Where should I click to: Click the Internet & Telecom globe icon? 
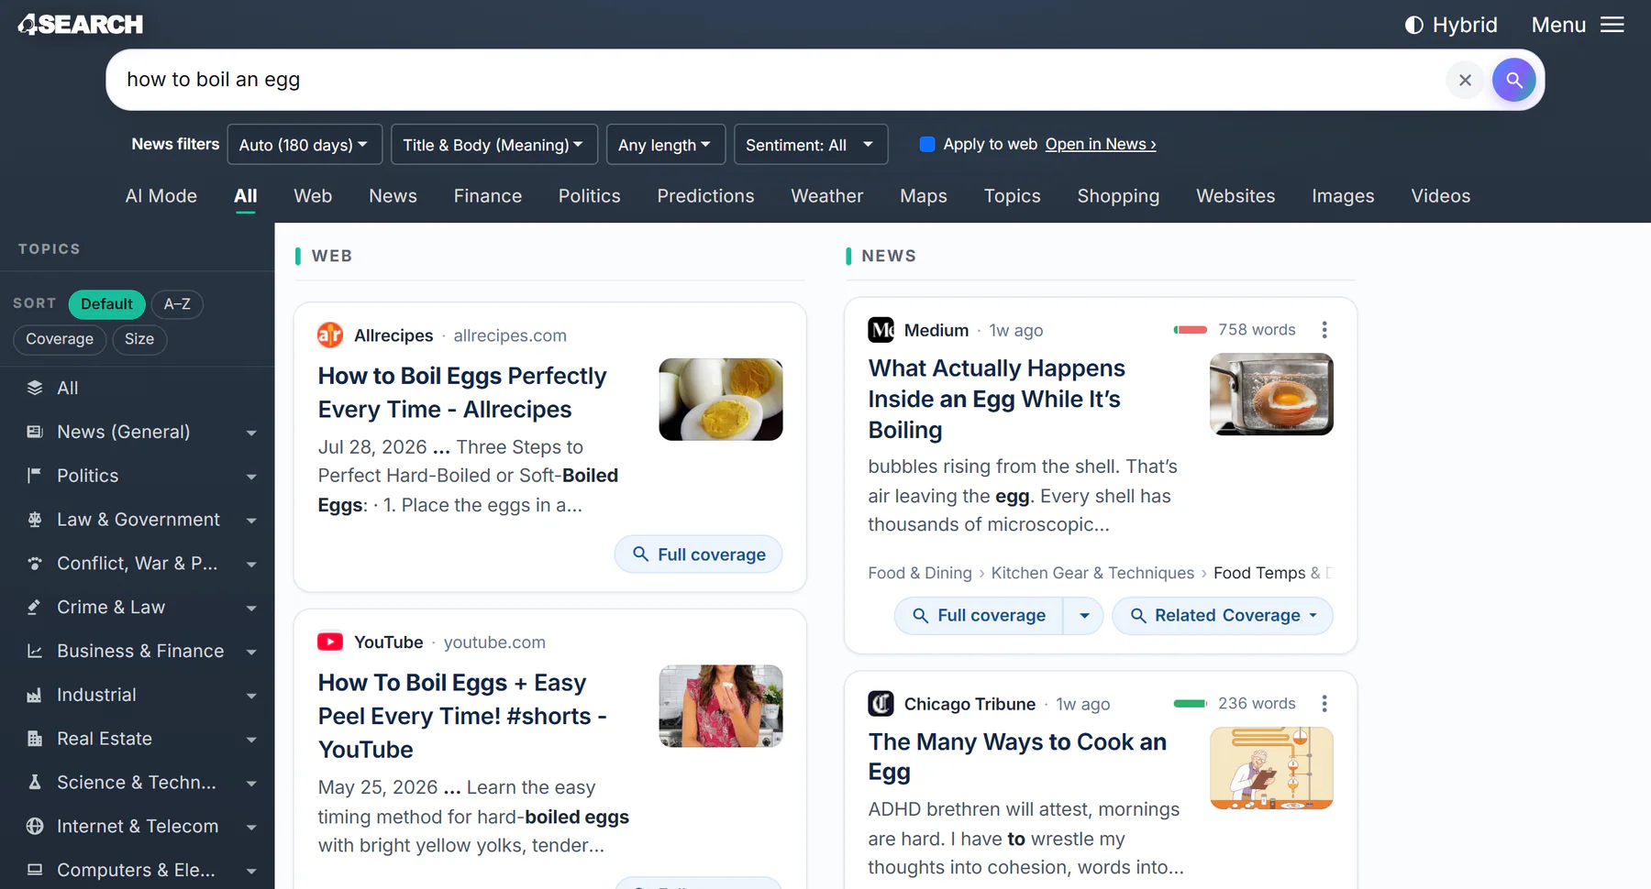(x=35, y=827)
